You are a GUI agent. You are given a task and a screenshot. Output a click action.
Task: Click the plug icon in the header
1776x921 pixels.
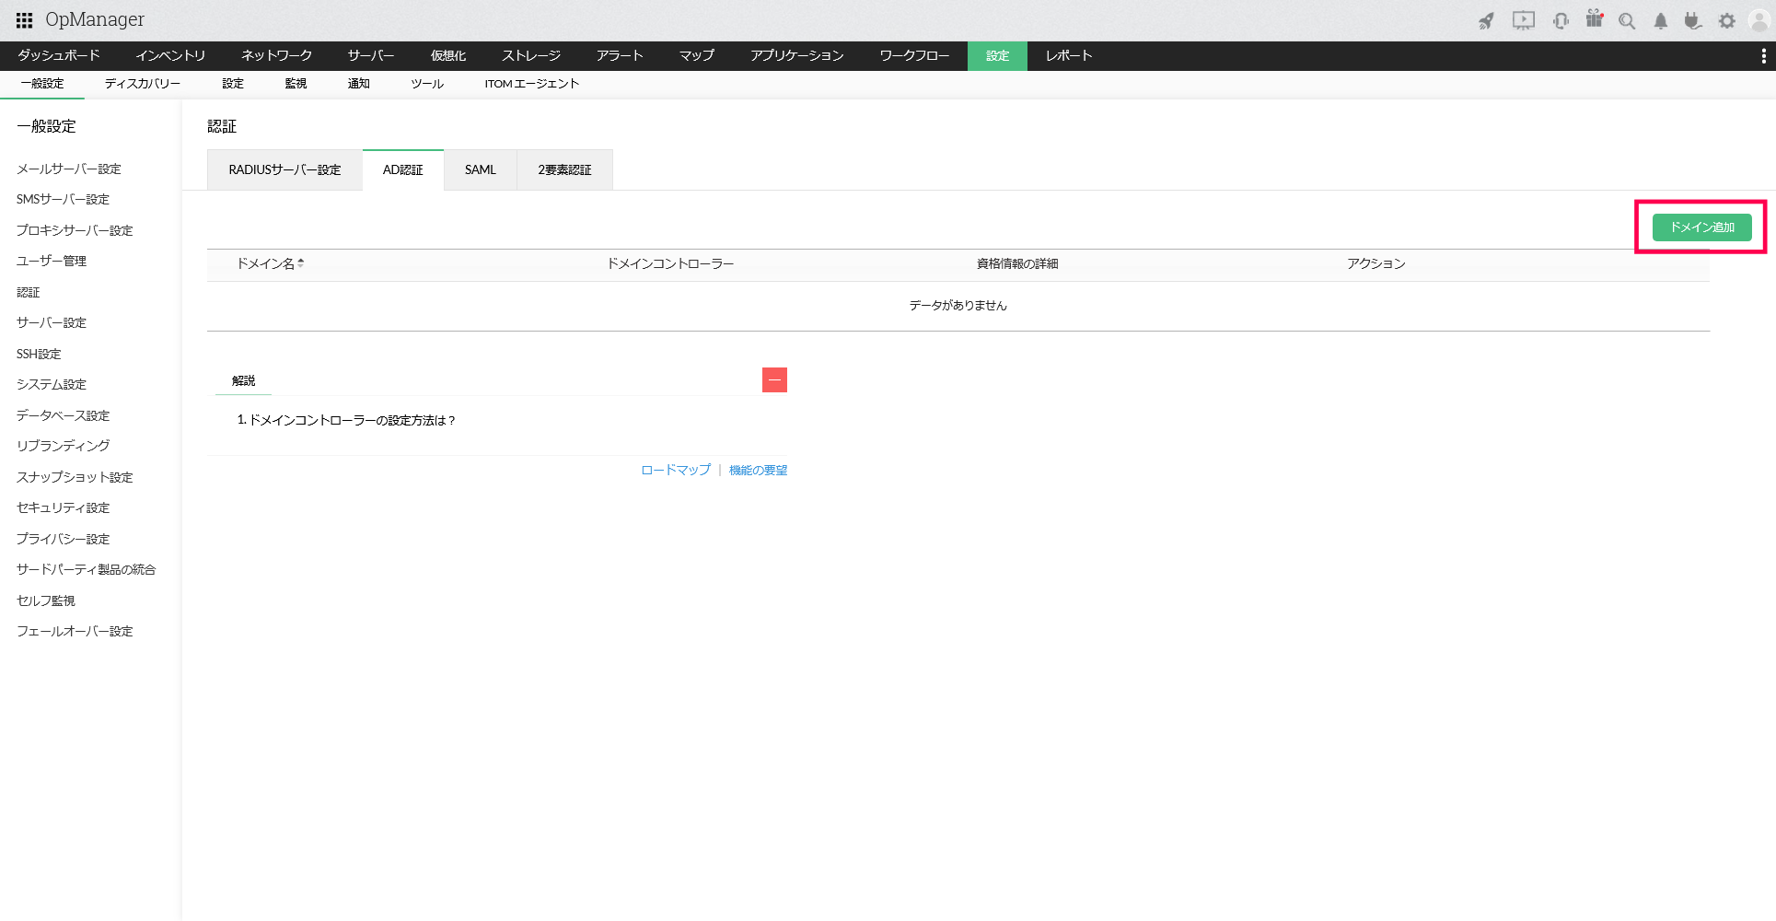point(1693,20)
